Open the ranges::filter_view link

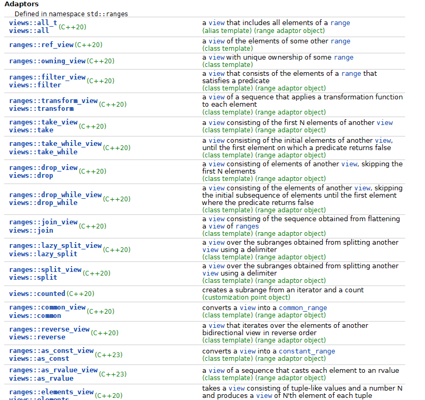click(x=48, y=77)
